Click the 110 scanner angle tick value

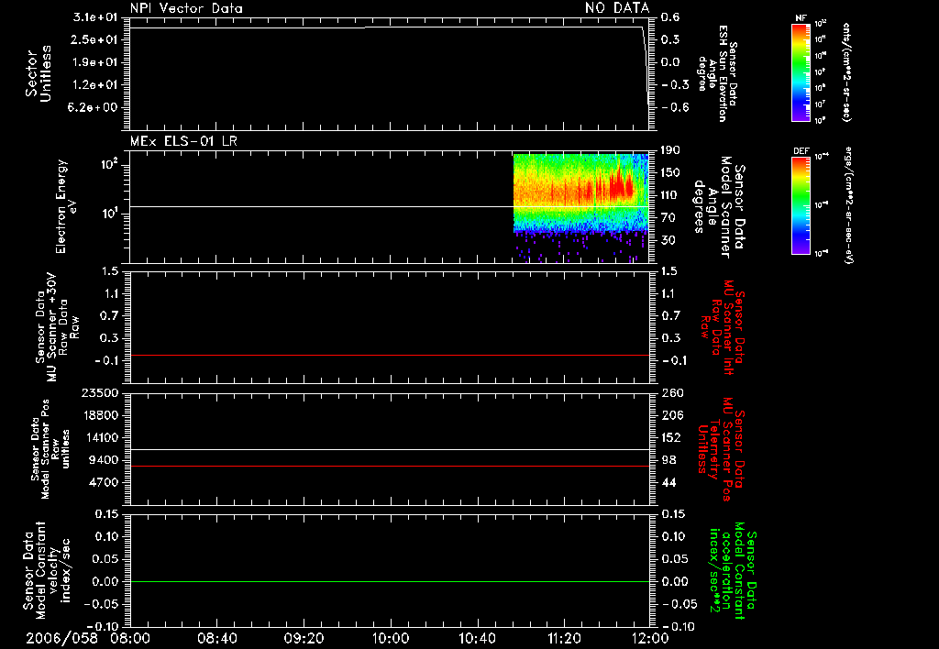[x=670, y=195]
